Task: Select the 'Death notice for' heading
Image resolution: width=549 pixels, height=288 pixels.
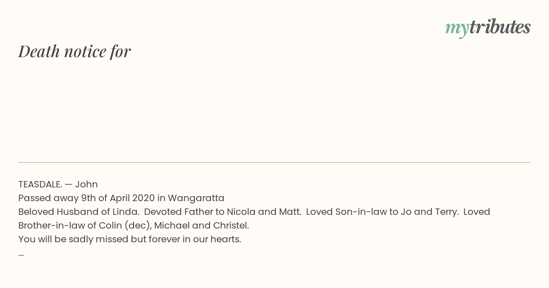Action: (x=75, y=51)
